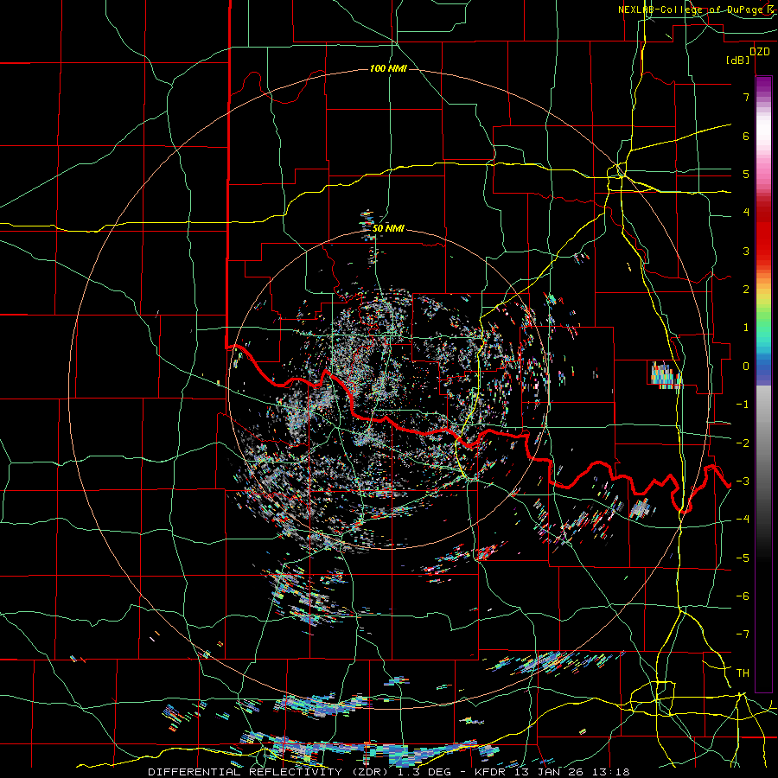This screenshot has height=778, width=778.
Task: Click the '4' value on the dB scale
Action: (x=746, y=213)
